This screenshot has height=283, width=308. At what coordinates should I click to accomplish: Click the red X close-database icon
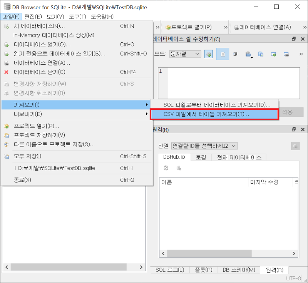point(6,72)
